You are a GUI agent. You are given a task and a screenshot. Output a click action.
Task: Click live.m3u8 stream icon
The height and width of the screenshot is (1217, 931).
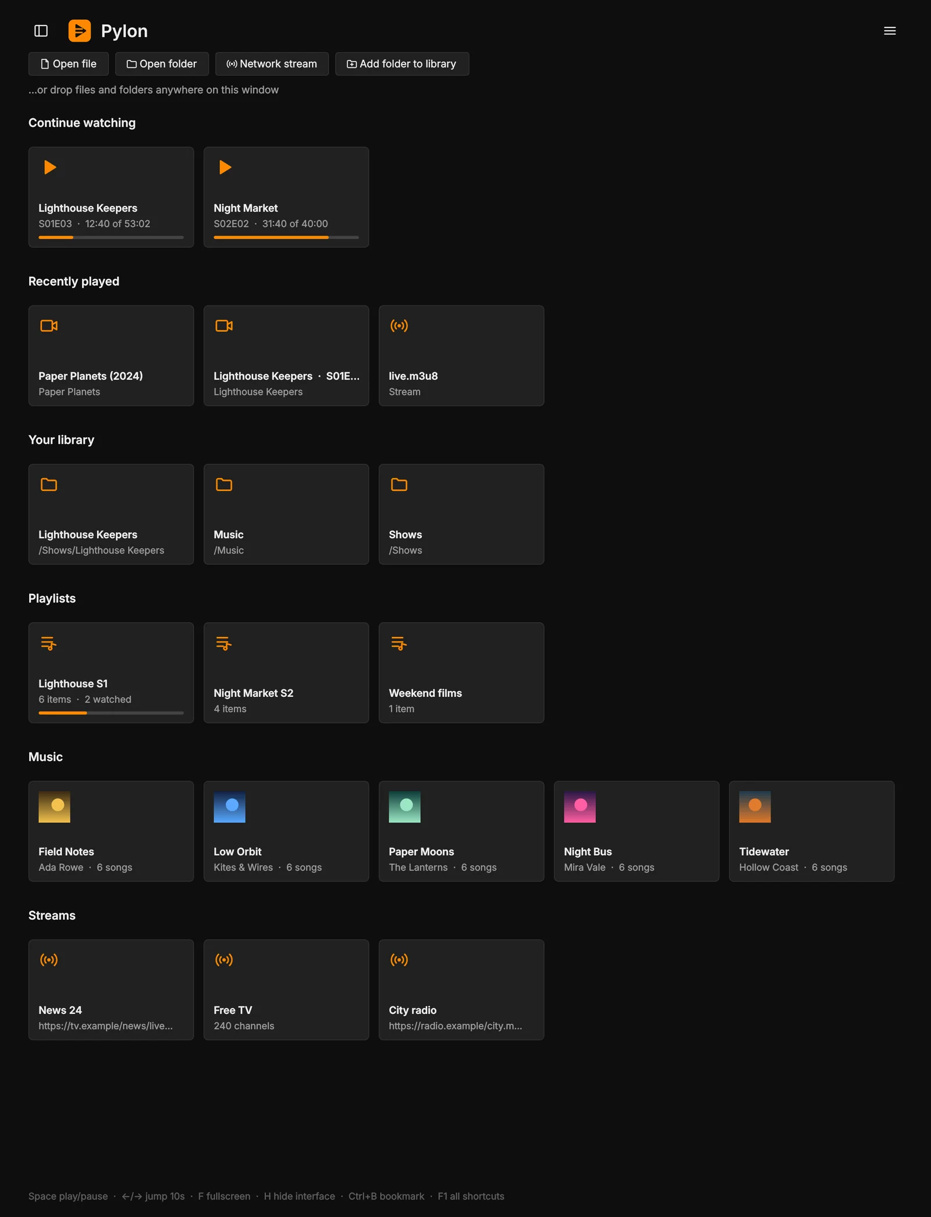[399, 326]
